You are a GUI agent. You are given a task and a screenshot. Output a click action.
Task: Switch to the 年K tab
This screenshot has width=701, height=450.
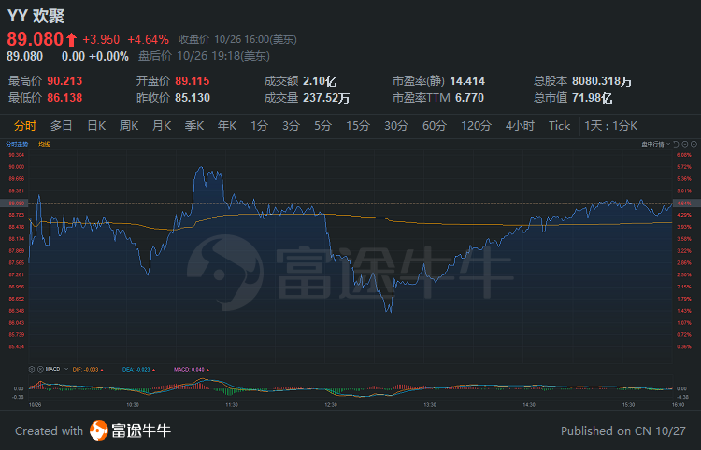227,126
